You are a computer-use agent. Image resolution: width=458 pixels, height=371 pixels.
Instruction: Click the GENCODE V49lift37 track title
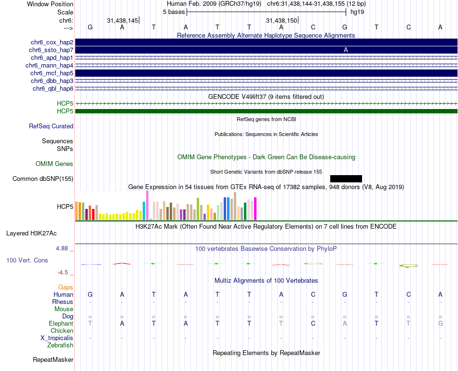tap(266, 97)
